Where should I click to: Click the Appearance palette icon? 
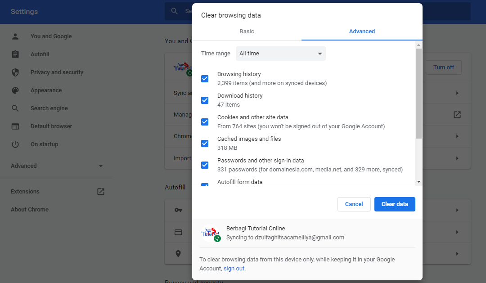15,90
